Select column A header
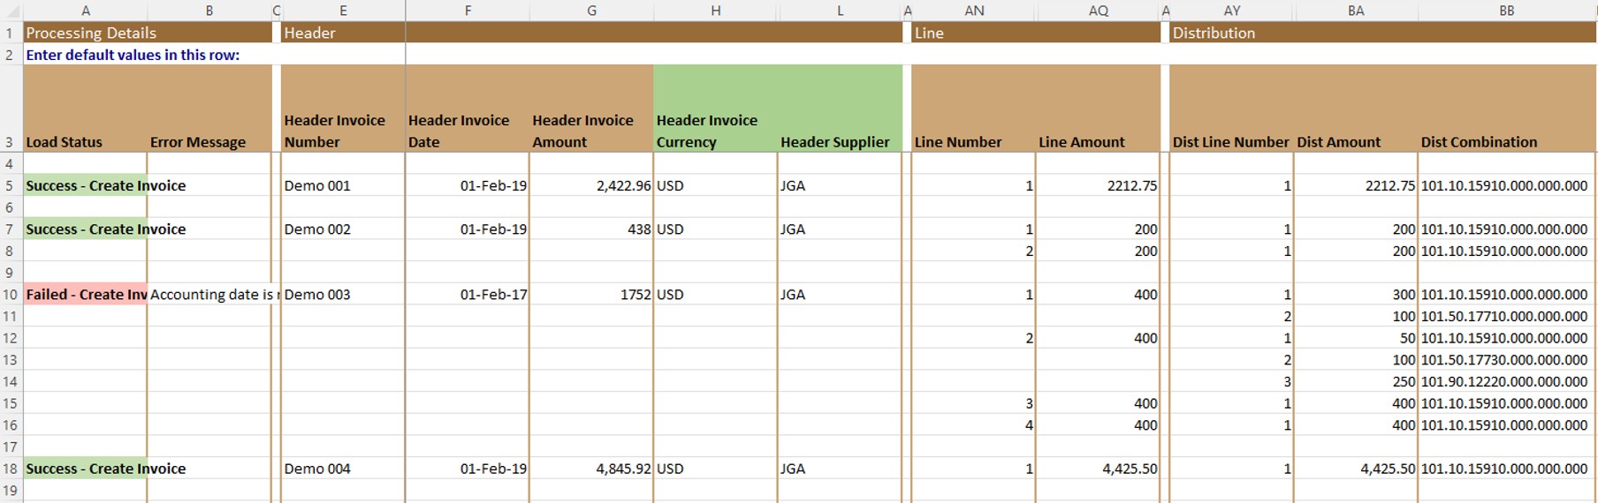This screenshot has height=503, width=1598. [x=85, y=11]
